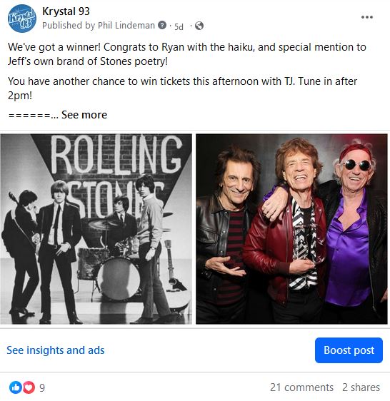Click the globe public audience icon
Viewport: 390px width, 401px height.
(x=199, y=26)
